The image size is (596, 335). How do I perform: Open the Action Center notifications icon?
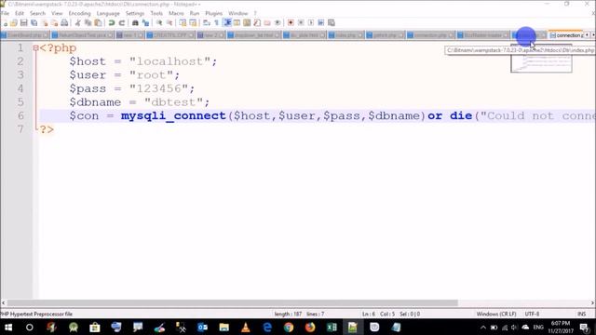[585, 328]
